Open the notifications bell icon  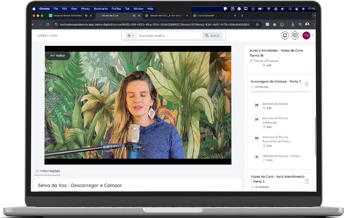[285, 35]
